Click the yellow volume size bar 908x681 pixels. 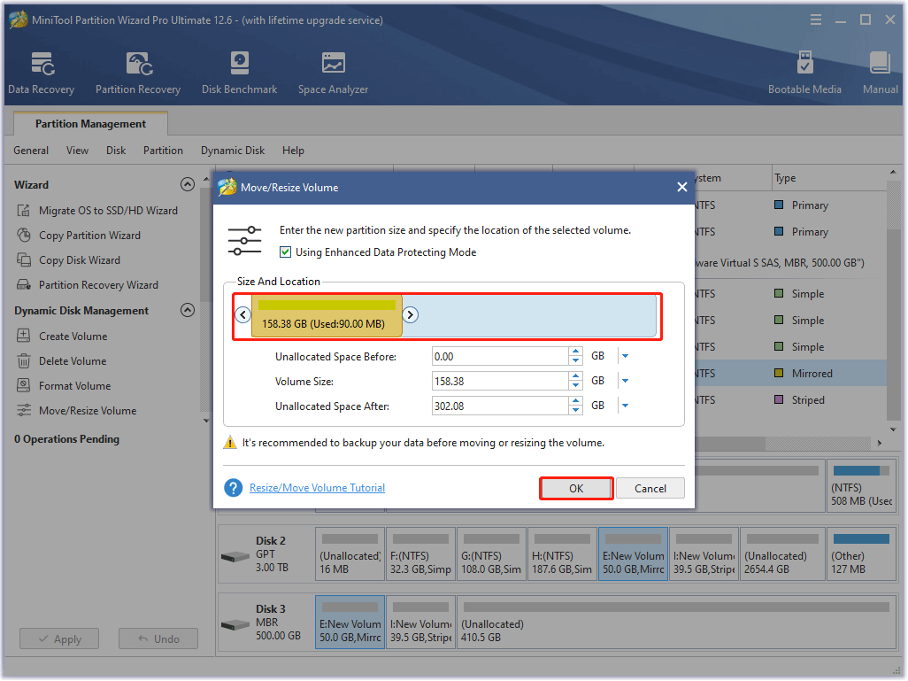pyautogui.click(x=327, y=316)
